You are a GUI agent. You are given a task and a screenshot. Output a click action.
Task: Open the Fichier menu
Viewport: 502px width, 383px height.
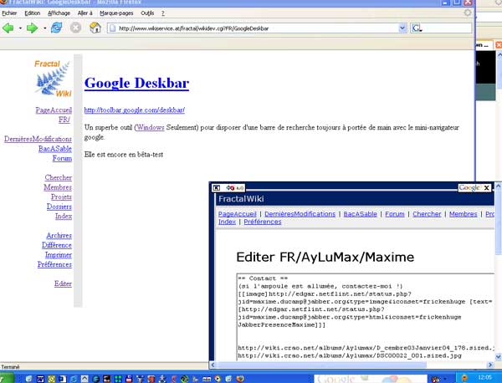(x=10, y=14)
